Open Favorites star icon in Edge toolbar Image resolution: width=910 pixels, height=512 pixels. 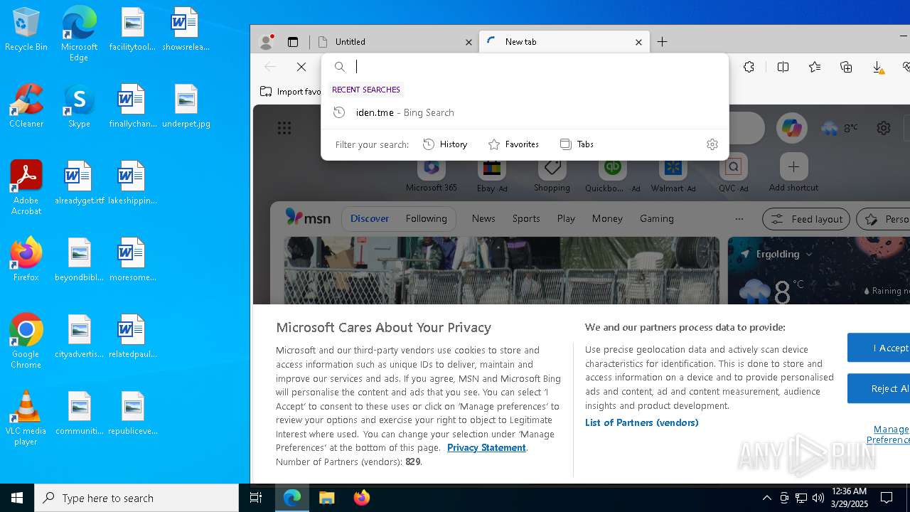(x=815, y=67)
